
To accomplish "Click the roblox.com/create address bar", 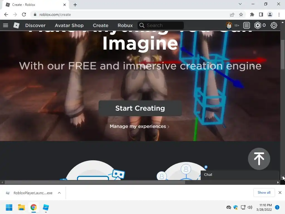I will coord(55,14).
